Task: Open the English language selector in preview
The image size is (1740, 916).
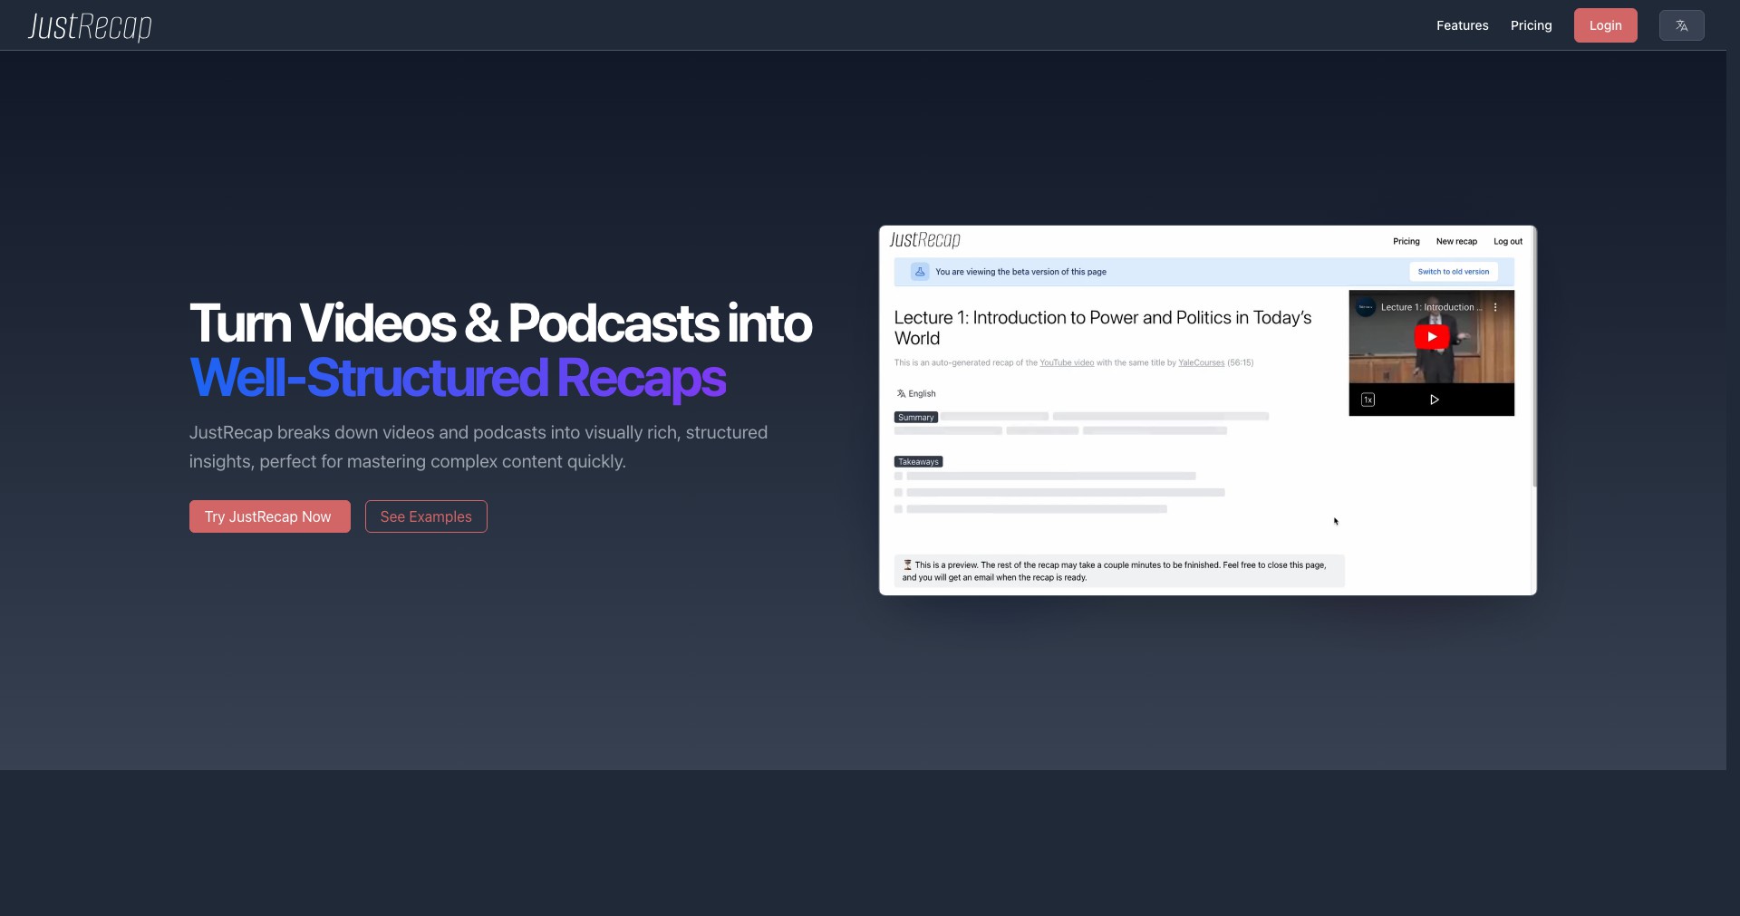Action: (x=916, y=393)
